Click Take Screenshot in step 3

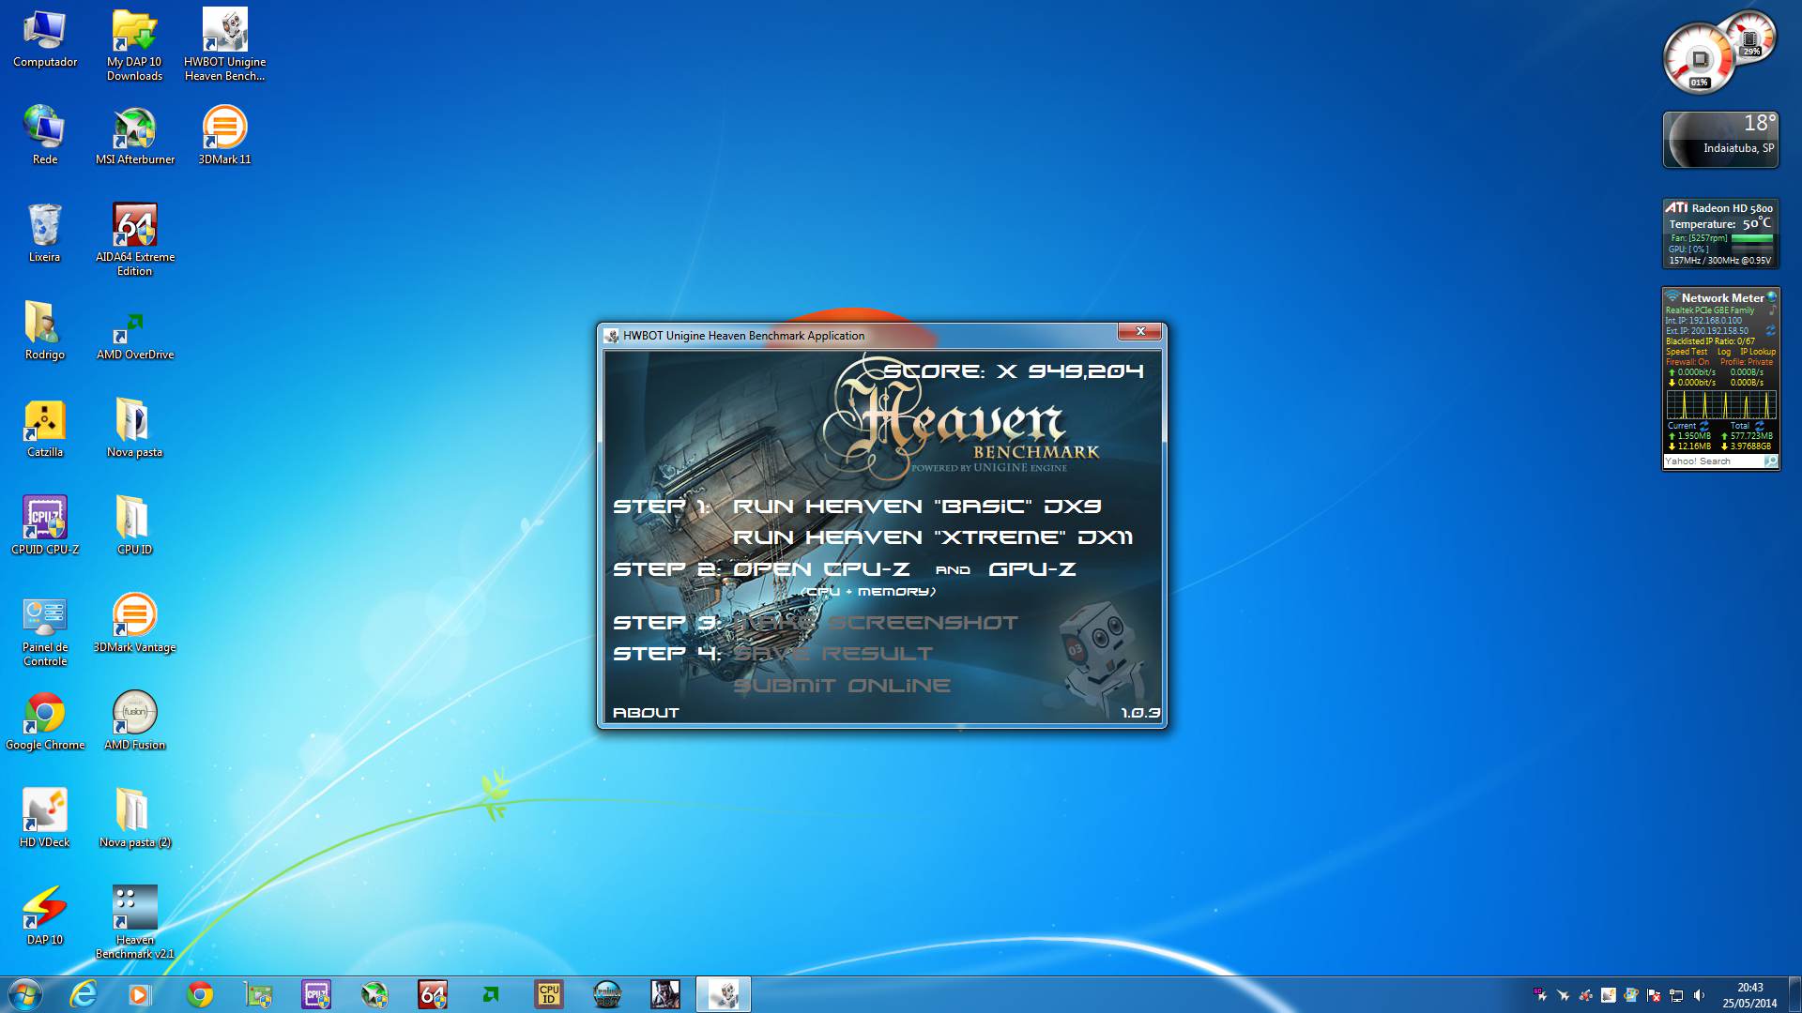[875, 623]
